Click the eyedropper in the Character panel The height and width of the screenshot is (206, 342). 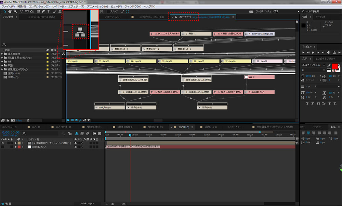click(329, 65)
